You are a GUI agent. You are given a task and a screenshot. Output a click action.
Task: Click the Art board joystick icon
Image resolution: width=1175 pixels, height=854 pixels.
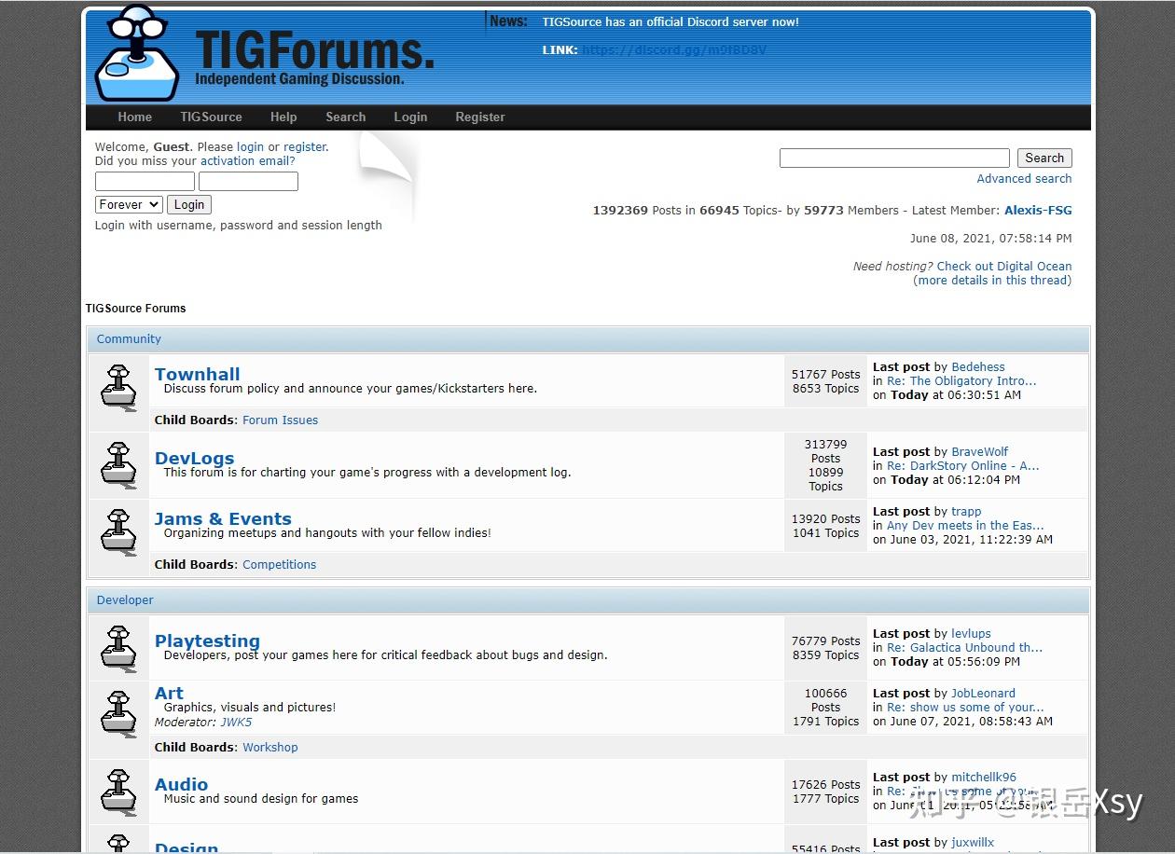(118, 713)
